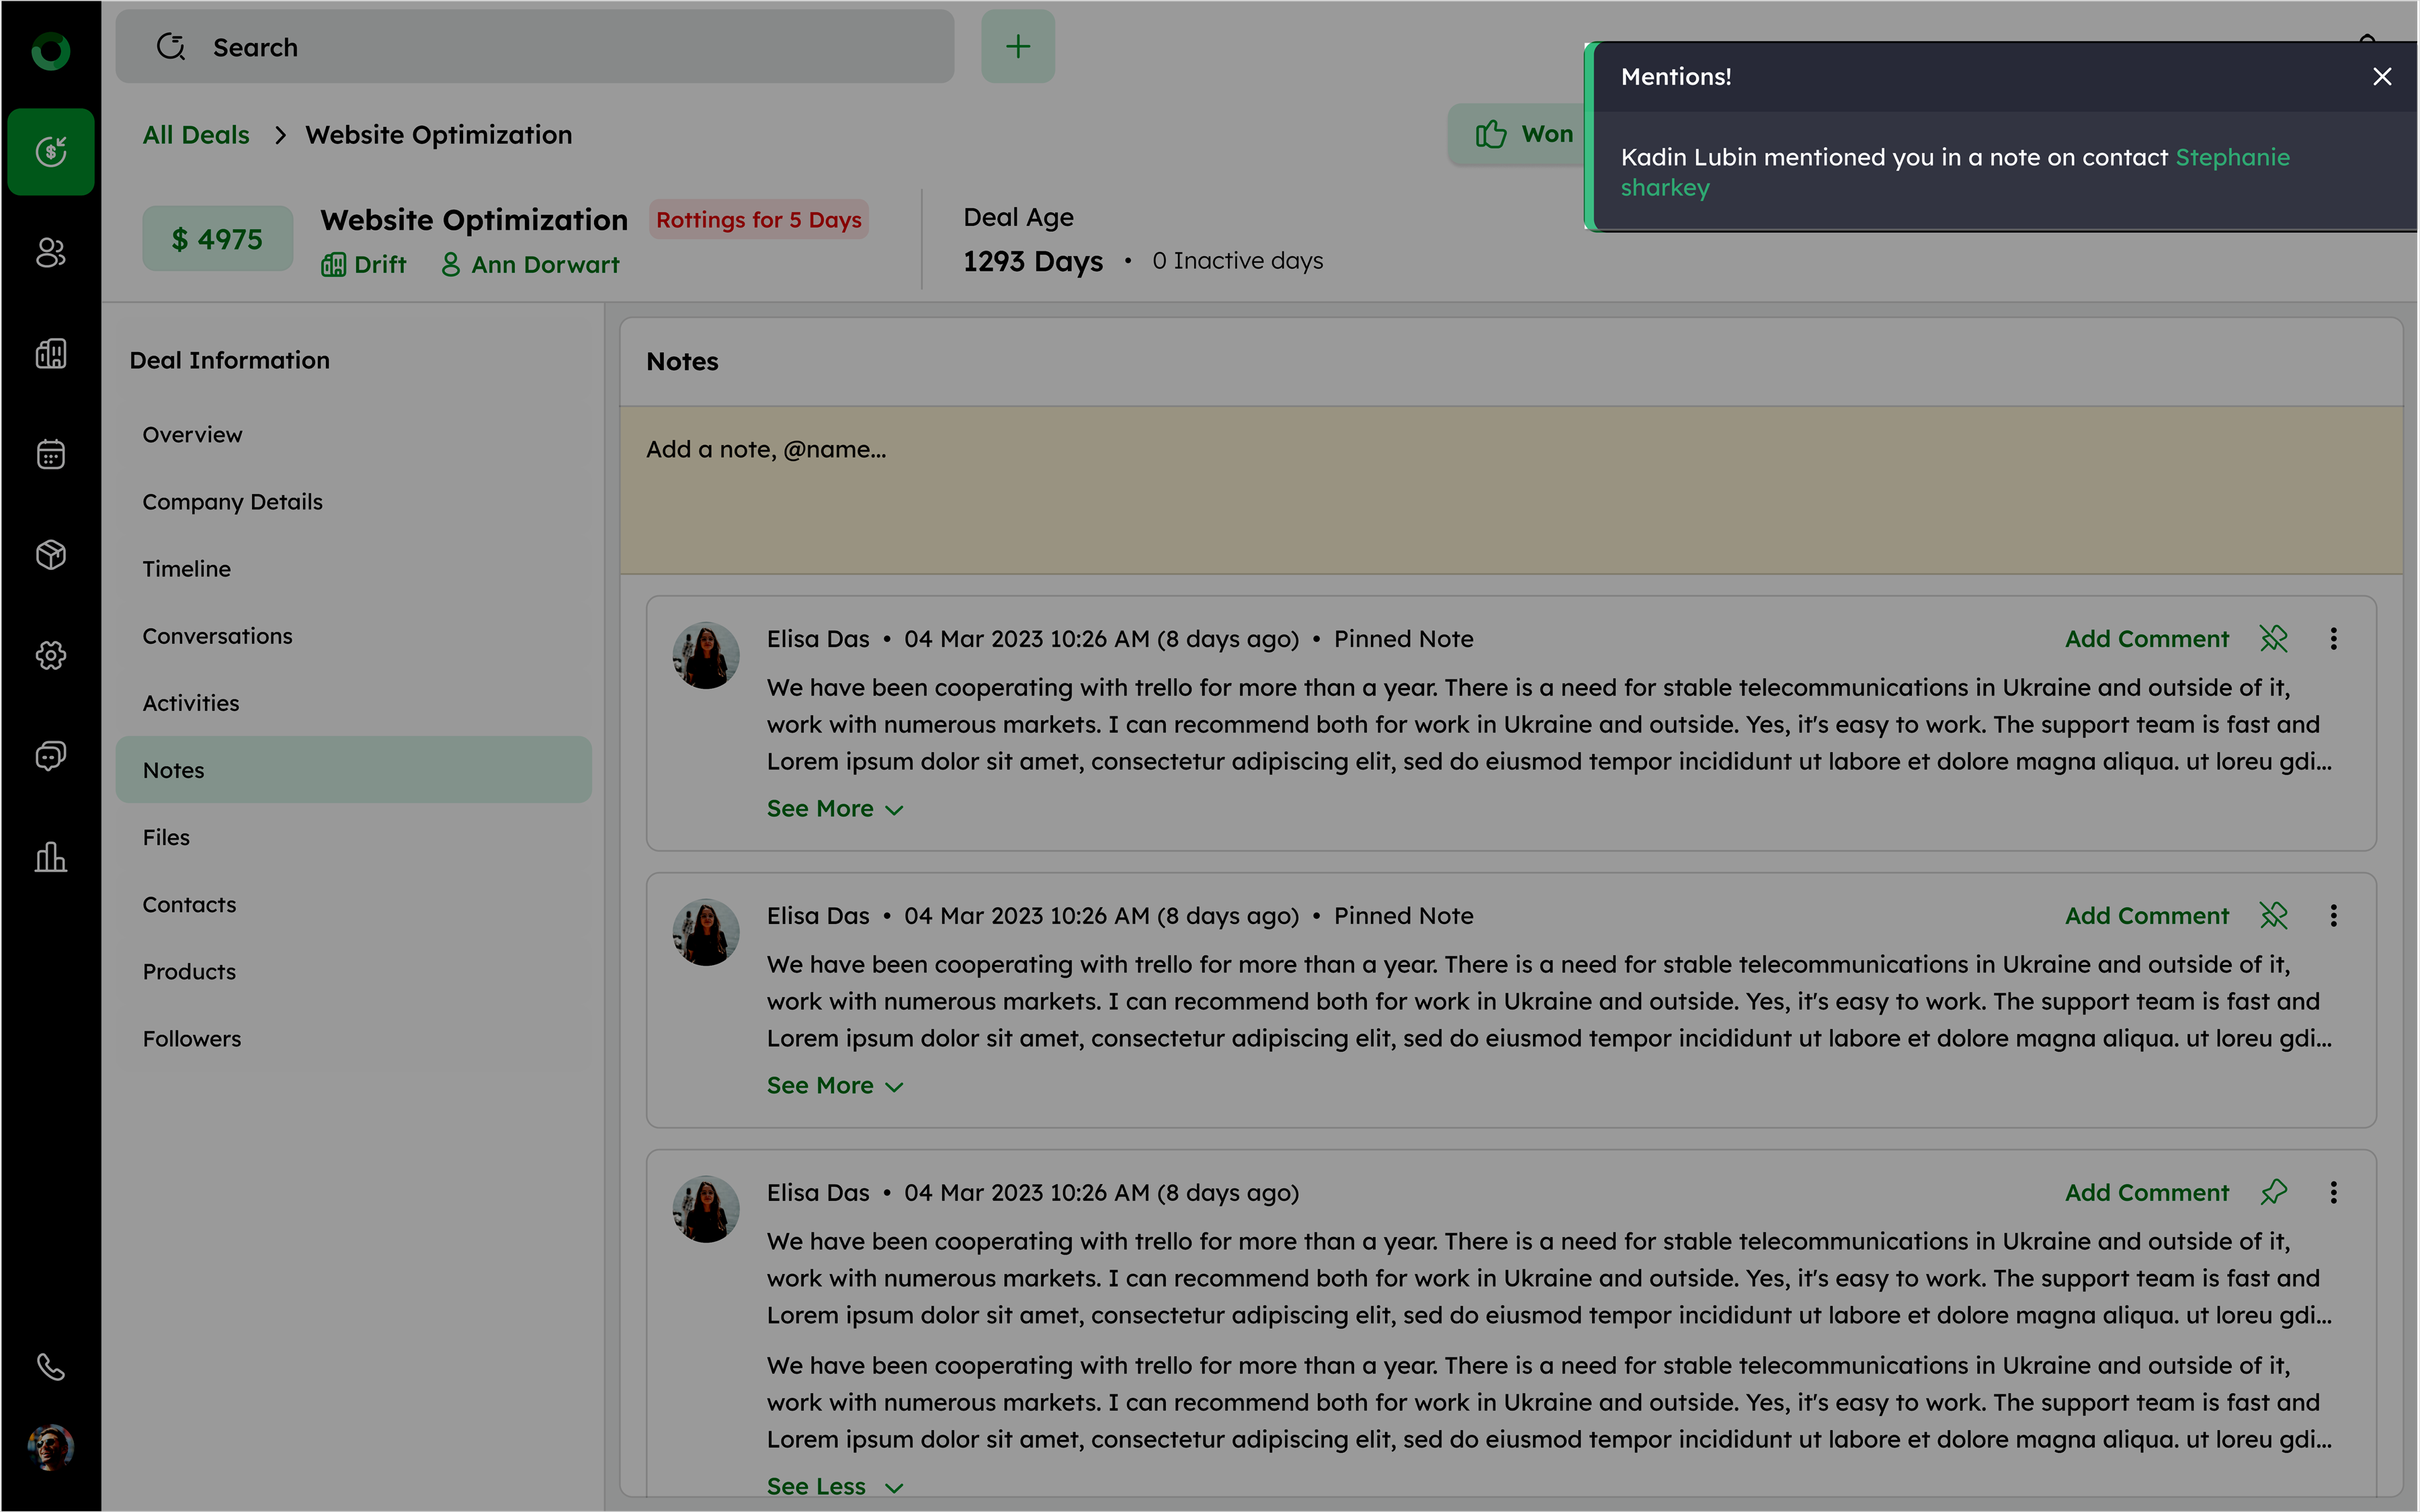Pin the third Elisa Das note
The width and height of the screenshot is (2420, 1512).
2273,1192
